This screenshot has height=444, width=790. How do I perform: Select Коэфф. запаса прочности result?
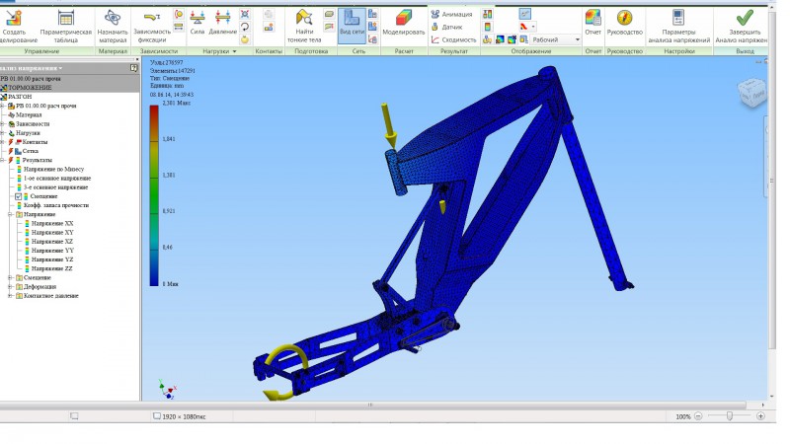(56, 205)
